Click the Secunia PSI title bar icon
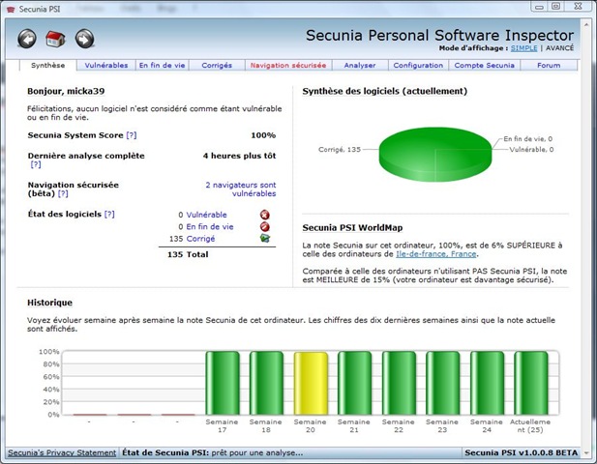The height and width of the screenshot is (464, 597). (11, 9)
